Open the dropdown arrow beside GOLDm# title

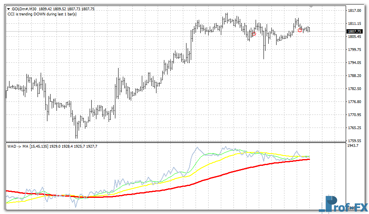click(9, 8)
